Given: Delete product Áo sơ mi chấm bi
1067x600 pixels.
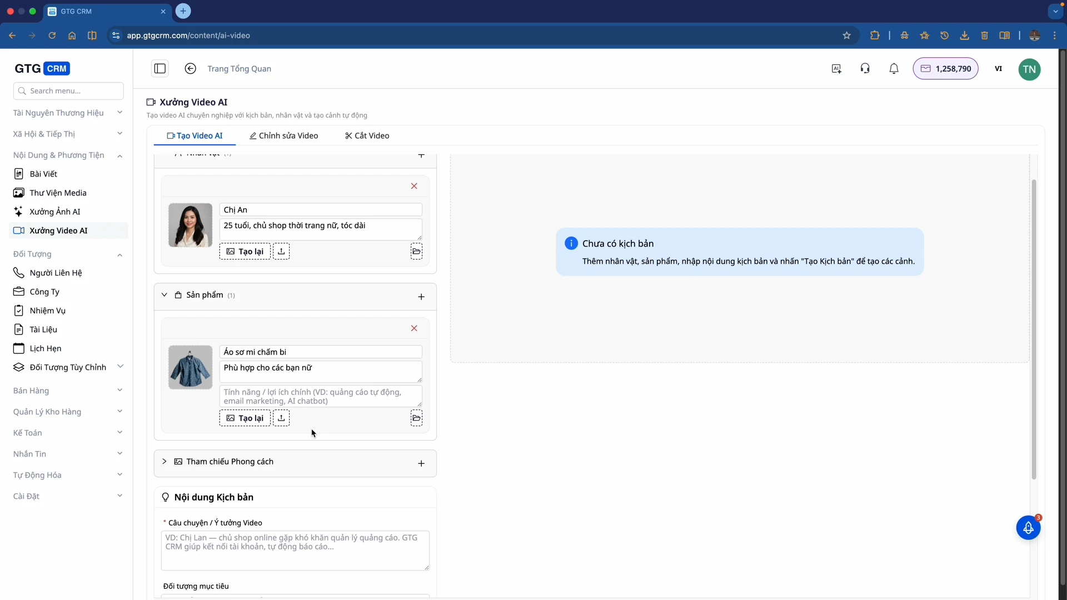Looking at the screenshot, I should pyautogui.click(x=414, y=328).
